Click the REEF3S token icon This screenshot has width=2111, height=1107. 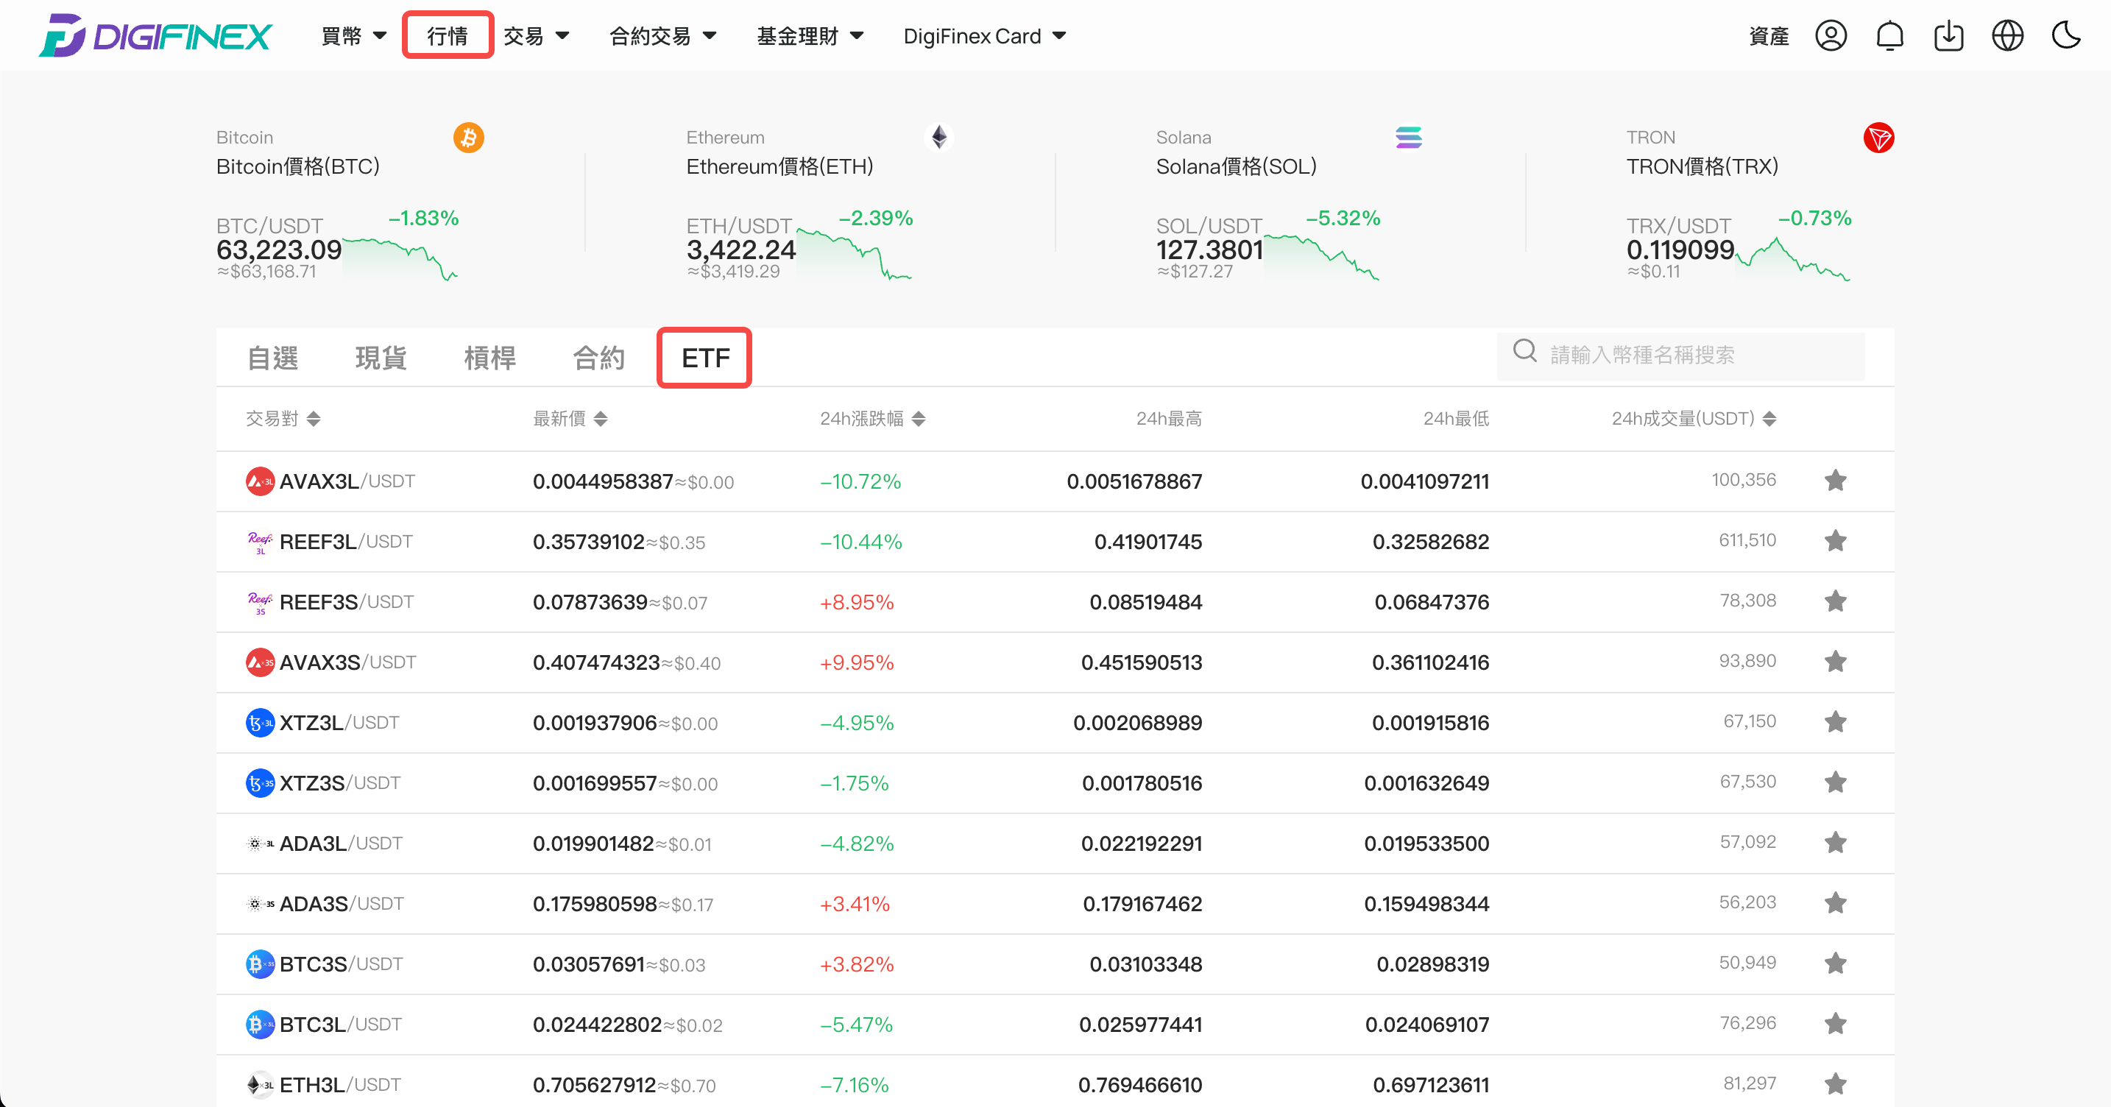(x=260, y=602)
